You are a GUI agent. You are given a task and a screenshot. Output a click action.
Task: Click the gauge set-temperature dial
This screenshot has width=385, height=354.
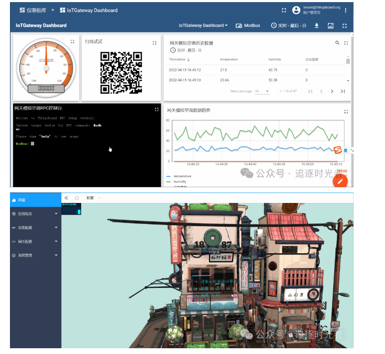46,67
